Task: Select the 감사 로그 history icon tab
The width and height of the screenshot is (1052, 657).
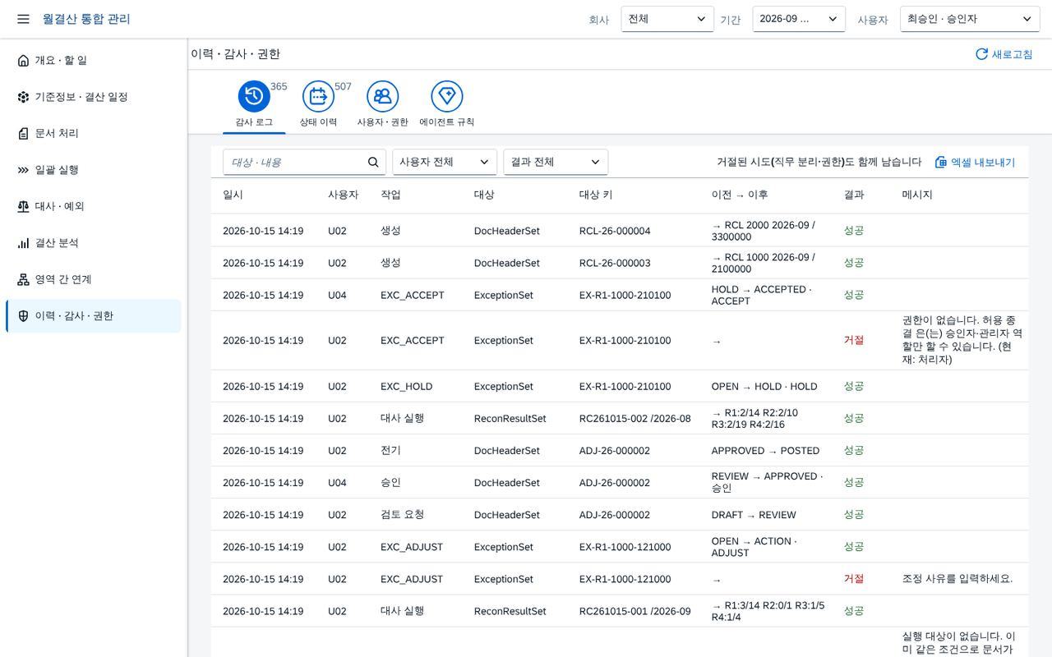Action: click(254, 96)
